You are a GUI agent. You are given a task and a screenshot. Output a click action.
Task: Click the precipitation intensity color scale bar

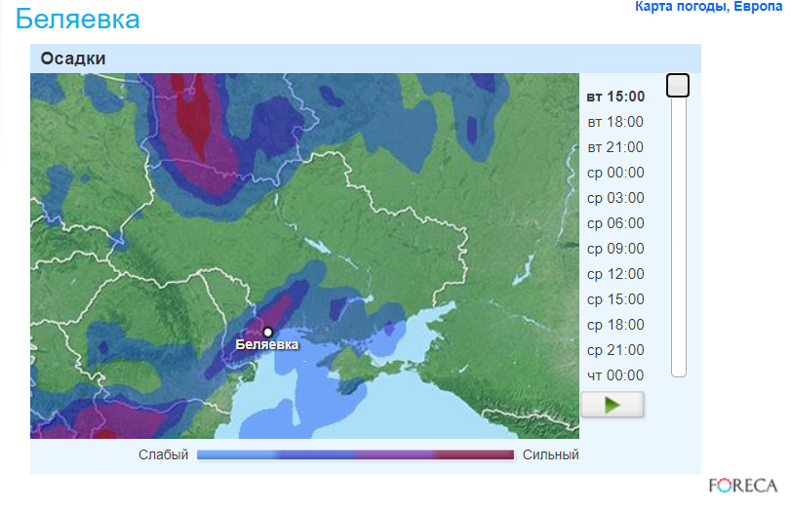pos(355,455)
